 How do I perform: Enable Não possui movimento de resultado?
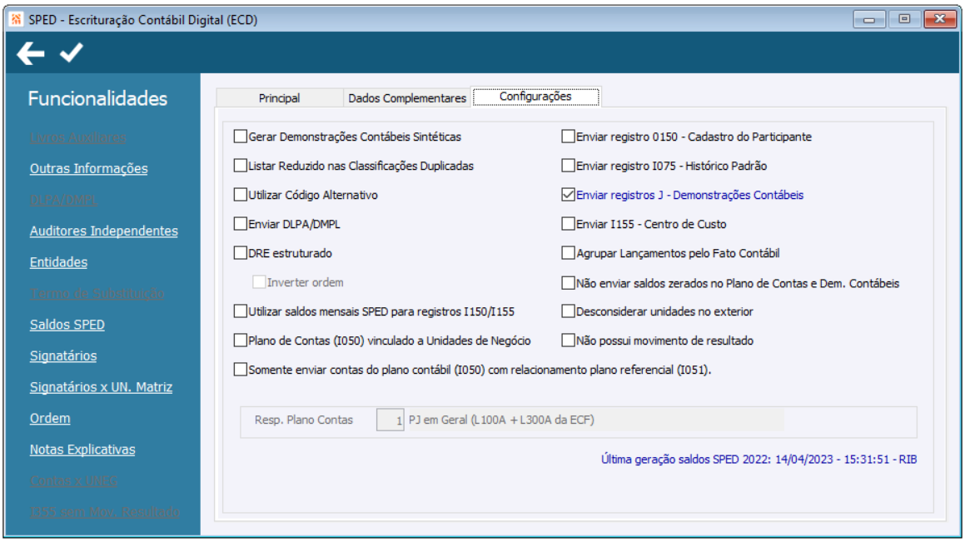[x=568, y=341]
